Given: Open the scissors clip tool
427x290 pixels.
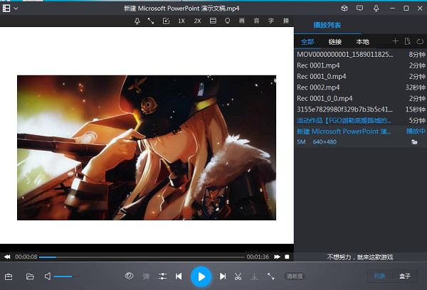Looking at the screenshot, I should pyautogui.click(x=238, y=276).
